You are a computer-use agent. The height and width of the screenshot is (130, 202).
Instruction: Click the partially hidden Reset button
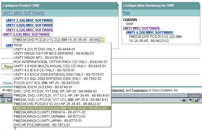click(x=7, y=66)
